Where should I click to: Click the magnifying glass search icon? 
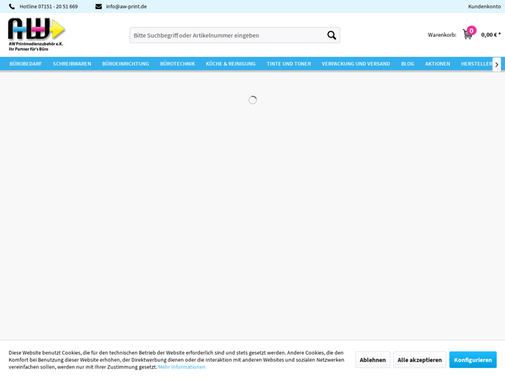point(331,36)
